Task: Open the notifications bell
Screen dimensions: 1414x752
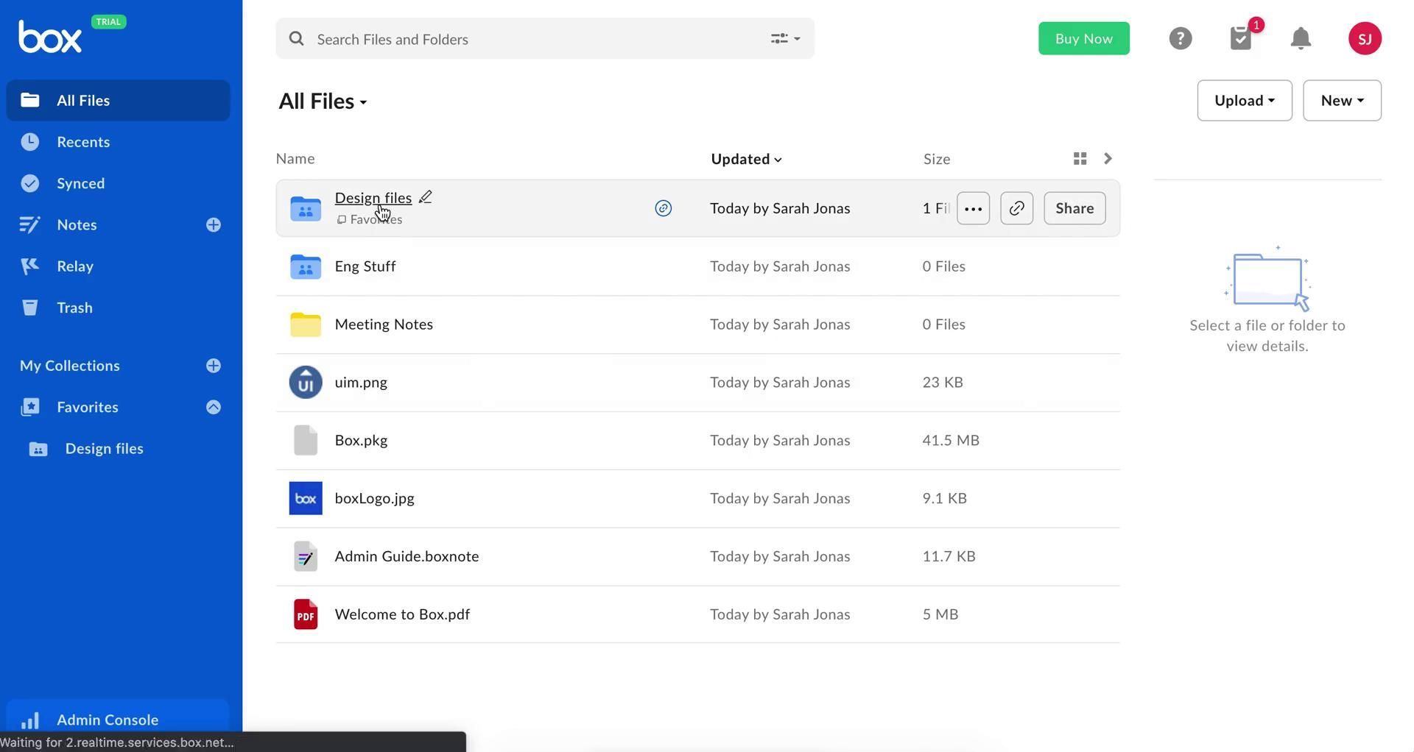Action: tap(1301, 38)
